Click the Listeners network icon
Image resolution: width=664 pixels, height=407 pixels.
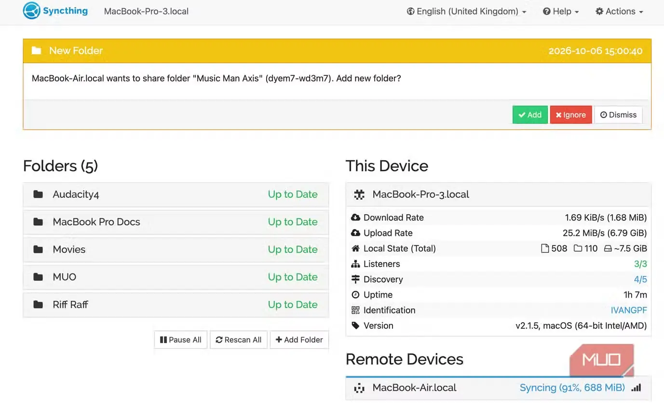coord(355,264)
